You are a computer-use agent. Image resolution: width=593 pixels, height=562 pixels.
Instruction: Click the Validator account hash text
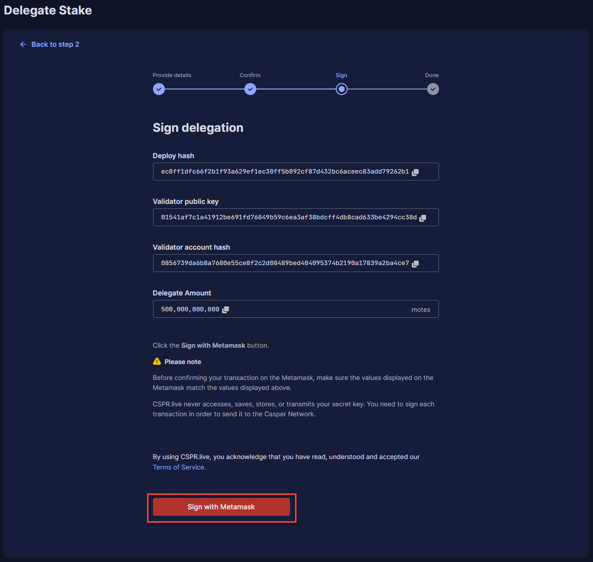click(x=285, y=263)
